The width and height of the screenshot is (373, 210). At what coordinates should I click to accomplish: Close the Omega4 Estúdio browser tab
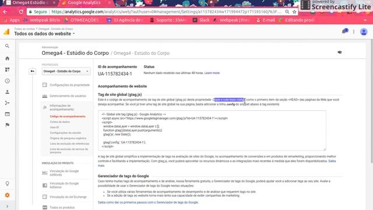click(x=54, y=2)
